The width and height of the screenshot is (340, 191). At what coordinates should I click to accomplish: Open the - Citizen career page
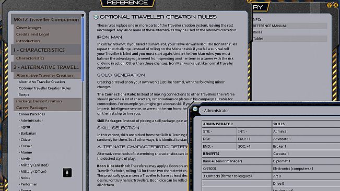[x=25, y=140]
